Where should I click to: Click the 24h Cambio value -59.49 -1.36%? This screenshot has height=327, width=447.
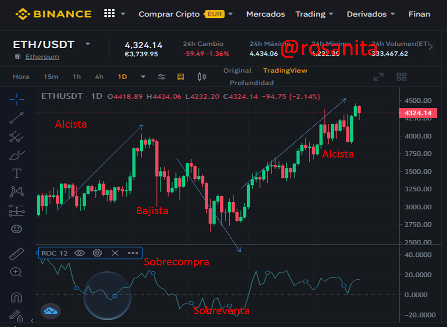(x=206, y=54)
